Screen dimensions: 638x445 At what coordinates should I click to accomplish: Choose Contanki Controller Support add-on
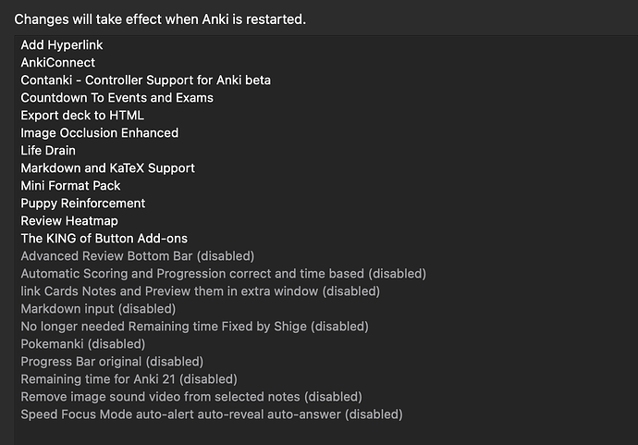tap(146, 80)
